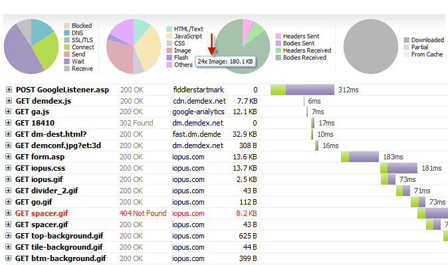448x265 pixels.
Task: Click the bytes sent/received pie chart
Action: click(243, 46)
